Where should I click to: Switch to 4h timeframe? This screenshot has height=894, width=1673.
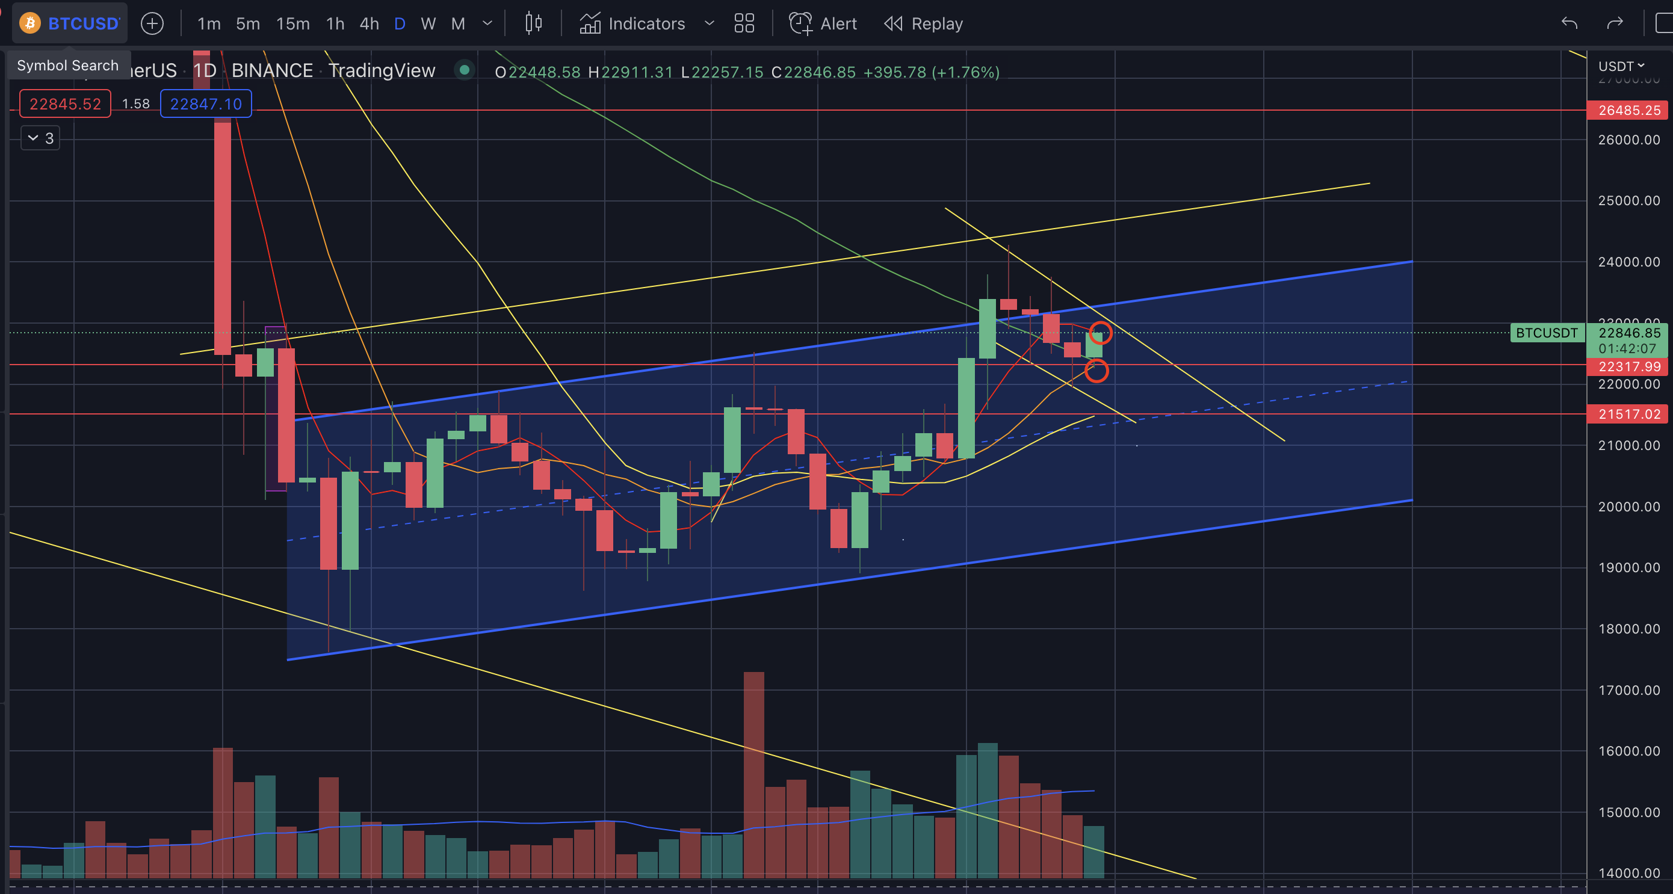[x=369, y=24]
